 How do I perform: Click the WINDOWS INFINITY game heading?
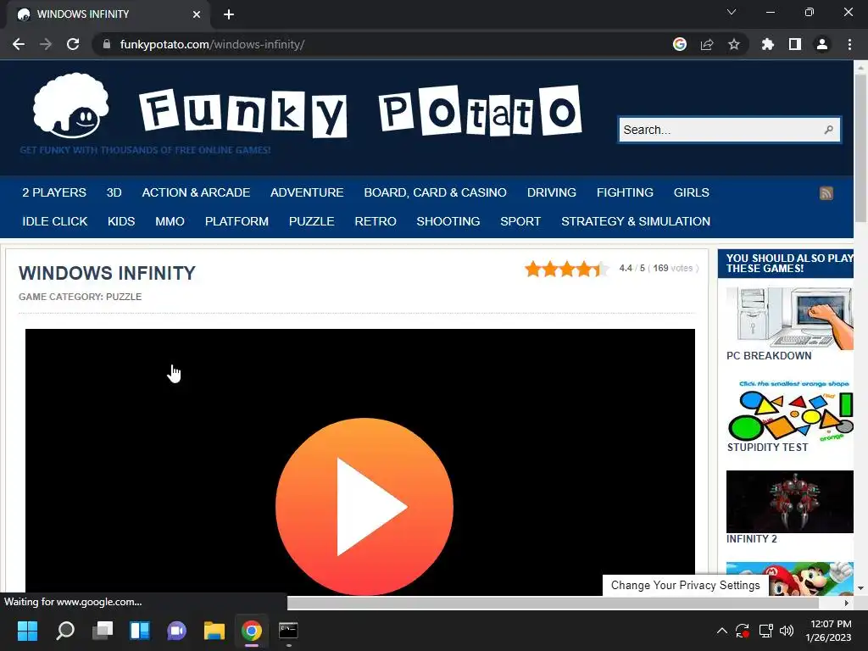click(x=107, y=273)
